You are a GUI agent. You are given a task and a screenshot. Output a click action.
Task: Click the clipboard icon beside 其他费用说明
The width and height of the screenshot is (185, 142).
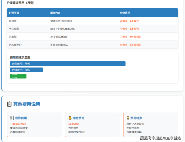[x=9, y=104]
